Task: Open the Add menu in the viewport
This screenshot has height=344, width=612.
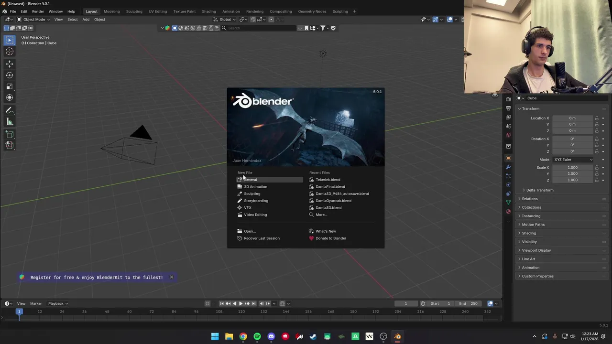Action: point(86,20)
